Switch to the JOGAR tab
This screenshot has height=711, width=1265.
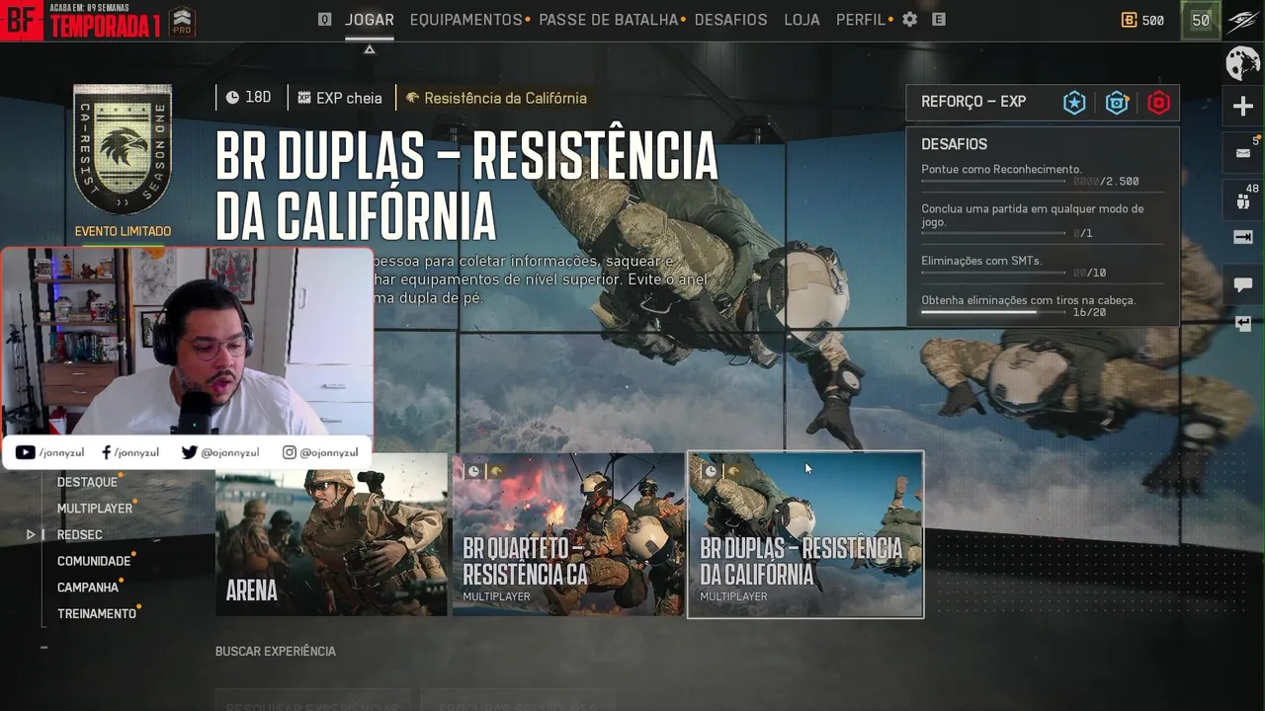(x=370, y=20)
